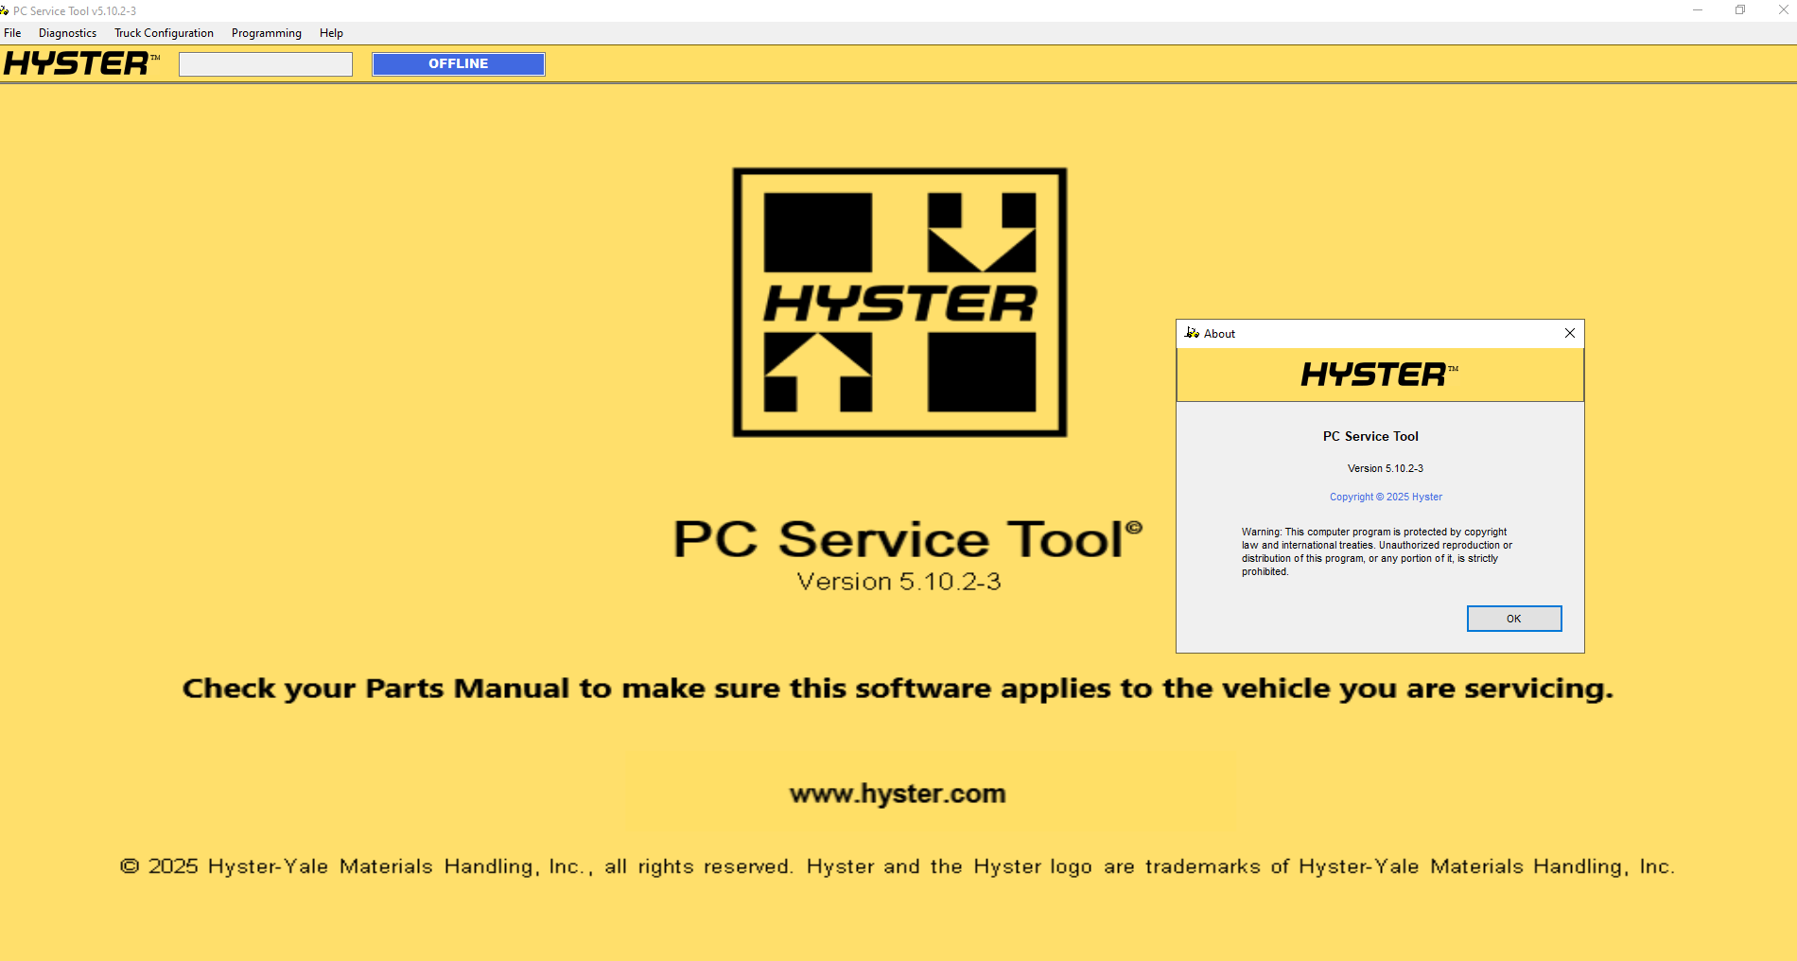Click the Hyster logo in the toolbar
This screenshot has height=961, width=1797.
click(81, 63)
